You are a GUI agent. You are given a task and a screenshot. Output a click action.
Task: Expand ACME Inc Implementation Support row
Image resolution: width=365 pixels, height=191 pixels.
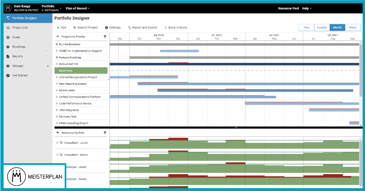[57, 51]
